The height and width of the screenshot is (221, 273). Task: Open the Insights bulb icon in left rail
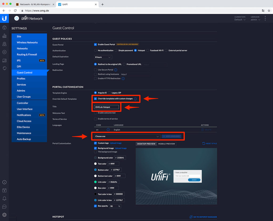tap(4, 68)
